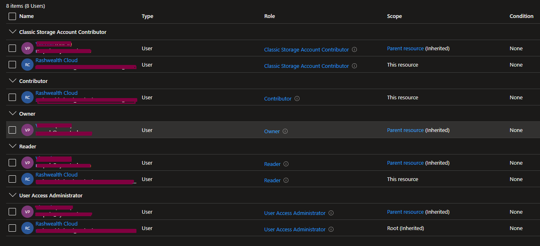Collapse the Owner group
The height and width of the screenshot is (246, 540).
[x=12, y=114]
